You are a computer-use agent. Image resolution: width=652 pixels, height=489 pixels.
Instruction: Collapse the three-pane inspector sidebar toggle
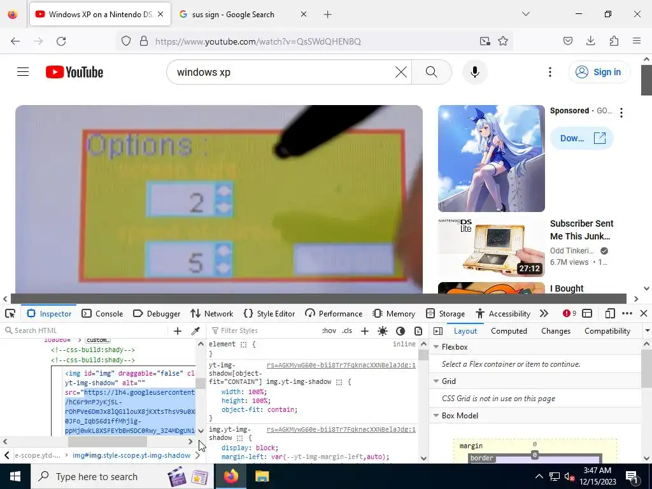(438, 331)
